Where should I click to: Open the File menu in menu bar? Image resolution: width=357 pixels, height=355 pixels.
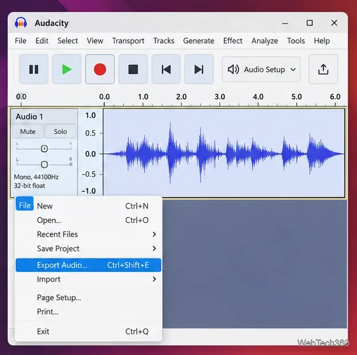pyautogui.click(x=21, y=41)
